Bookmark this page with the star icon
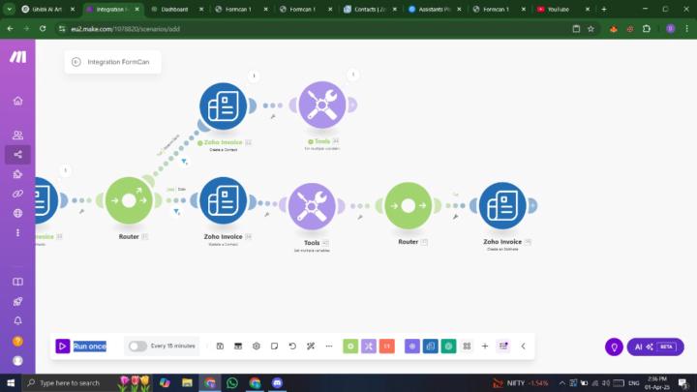The height and width of the screenshot is (392, 697). pyautogui.click(x=591, y=29)
